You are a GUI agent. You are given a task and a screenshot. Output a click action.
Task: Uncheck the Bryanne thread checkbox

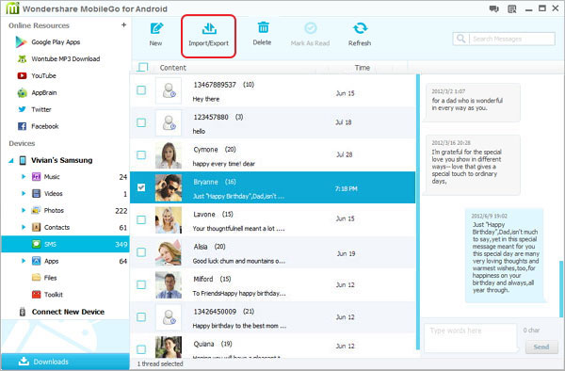(141, 187)
